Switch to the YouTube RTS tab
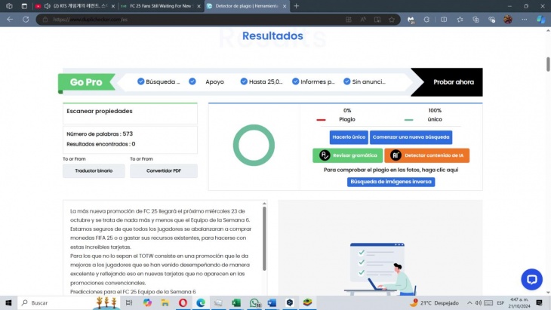This screenshot has width=551, height=310. tap(75, 6)
